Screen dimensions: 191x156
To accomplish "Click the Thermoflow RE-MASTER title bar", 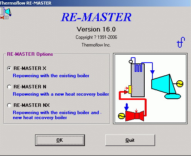I will (95, 3).
